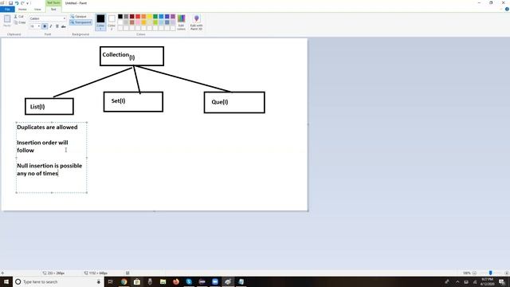The width and height of the screenshot is (510, 287).
Task: Switch to the Home ribbon tab
Action: click(22, 9)
